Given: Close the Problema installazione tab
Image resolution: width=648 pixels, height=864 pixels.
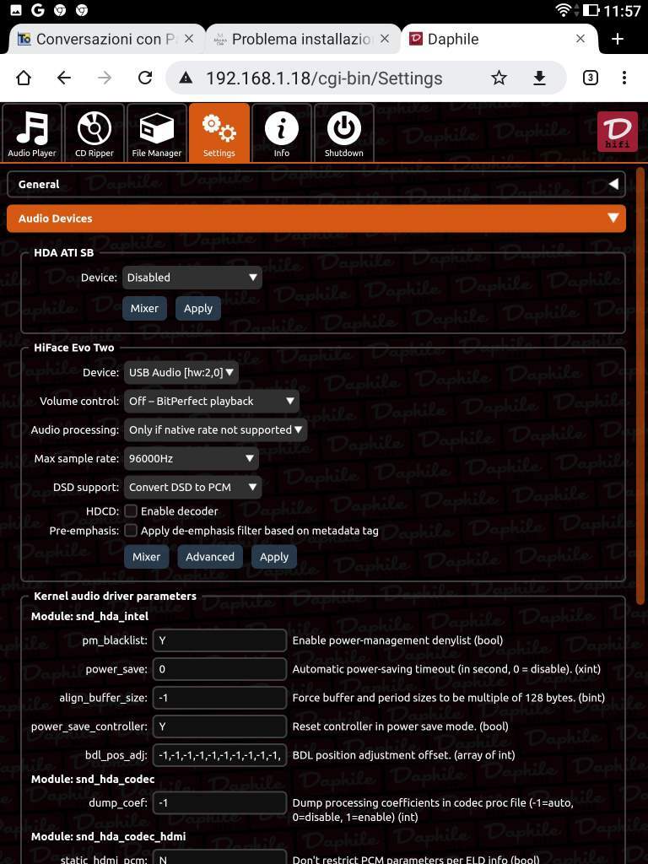Looking at the screenshot, I should coord(385,39).
